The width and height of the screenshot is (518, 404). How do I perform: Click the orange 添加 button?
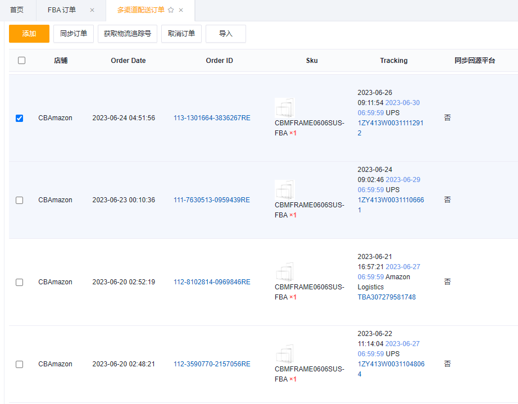point(29,34)
